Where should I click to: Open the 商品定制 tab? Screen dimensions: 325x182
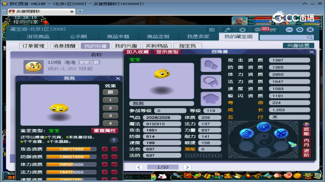[158, 37]
